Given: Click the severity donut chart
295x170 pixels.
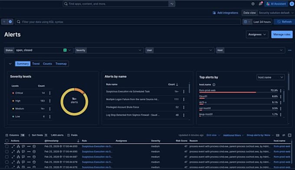Looking at the screenshot, I should [x=74, y=102].
